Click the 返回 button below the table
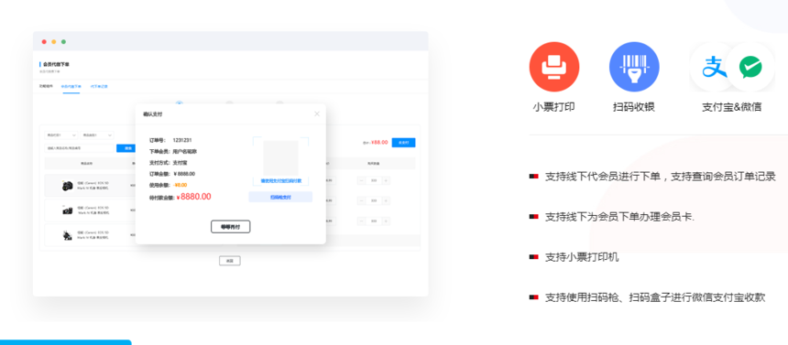This screenshot has width=788, height=345. click(230, 261)
